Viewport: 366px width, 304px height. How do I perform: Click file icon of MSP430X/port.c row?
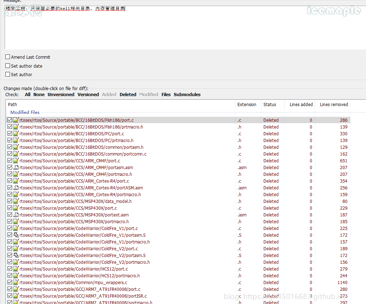coord(16,208)
